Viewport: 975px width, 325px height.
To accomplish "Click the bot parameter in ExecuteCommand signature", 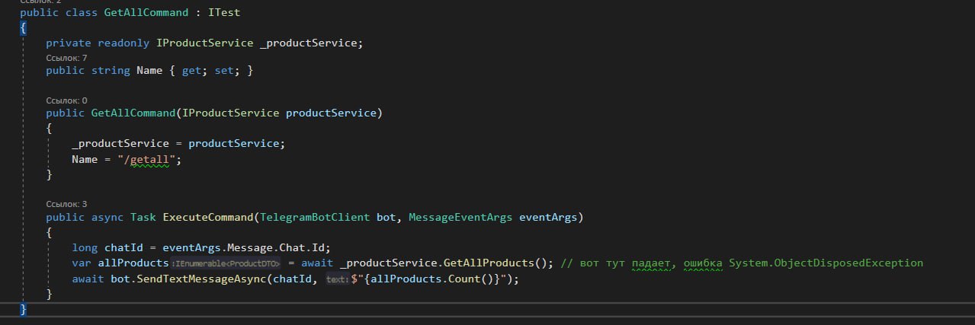I will 386,218.
